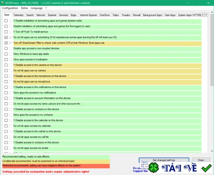The width and height of the screenshot is (214, 175).
Task: Click the vertical scrollbar thumb of settings list
Action: tap(212, 50)
